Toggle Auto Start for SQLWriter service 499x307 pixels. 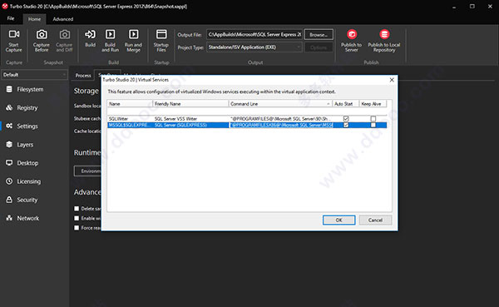click(x=346, y=118)
